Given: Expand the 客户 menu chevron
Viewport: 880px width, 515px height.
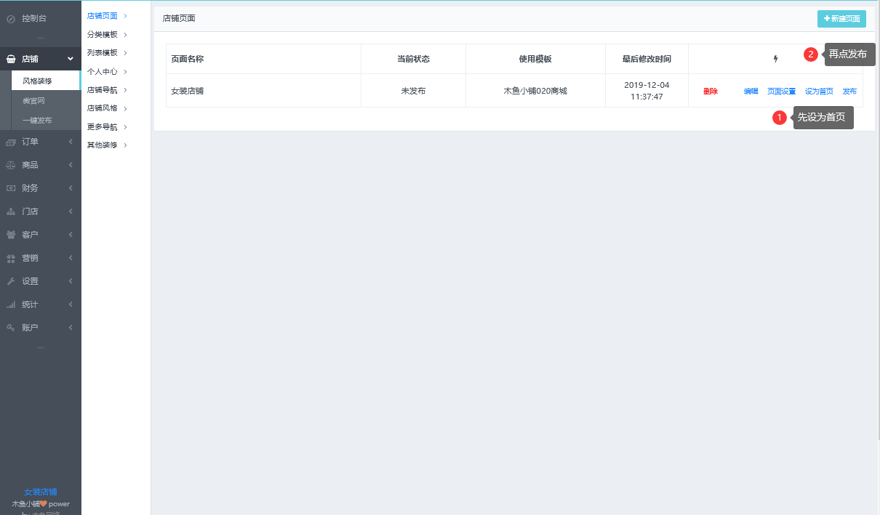Looking at the screenshot, I should (71, 235).
